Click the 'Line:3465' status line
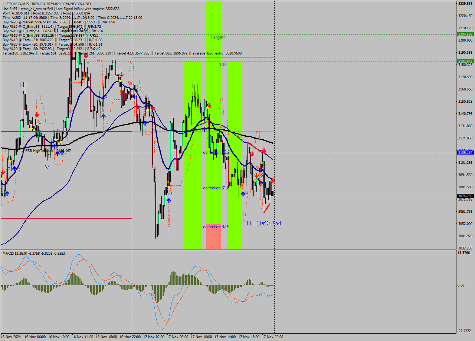This screenshot has height=341, width=475. coord(61,9)
